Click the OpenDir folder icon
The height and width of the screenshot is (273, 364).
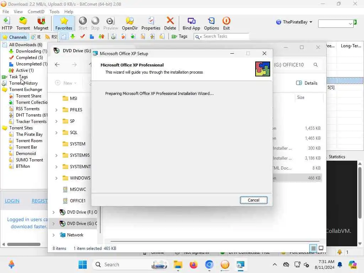[x=130, y=23]
